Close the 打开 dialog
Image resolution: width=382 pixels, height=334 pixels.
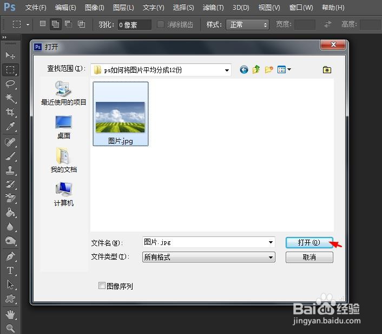point(333,44)
